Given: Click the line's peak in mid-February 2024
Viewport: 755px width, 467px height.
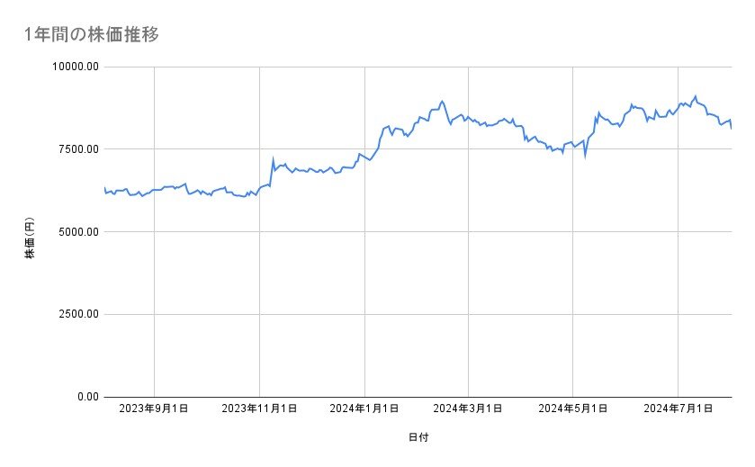Looking at the screenshot, I should [442, 101].
